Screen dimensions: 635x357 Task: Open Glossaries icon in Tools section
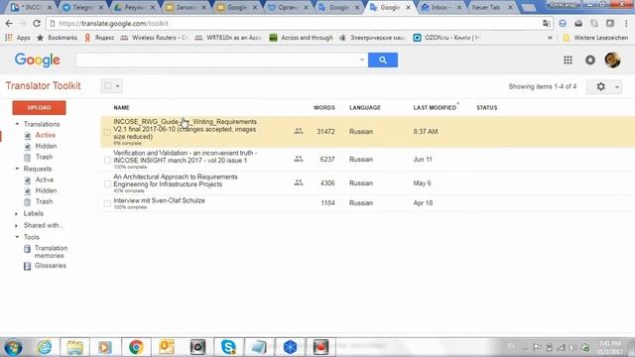click(x=27, y=266)
